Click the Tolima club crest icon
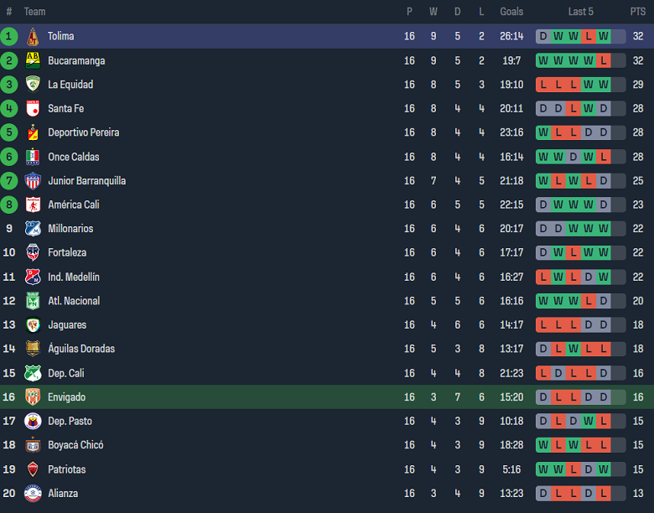Image resolution: width=654 pixels, height=513 pixels. click(x=33, y=36)
